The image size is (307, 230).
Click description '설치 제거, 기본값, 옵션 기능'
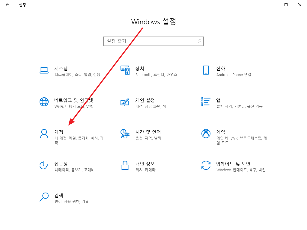(240, 106)
